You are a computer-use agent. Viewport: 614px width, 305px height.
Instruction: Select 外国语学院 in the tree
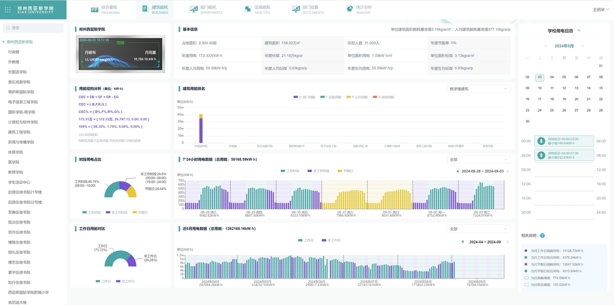pos(17,72)
